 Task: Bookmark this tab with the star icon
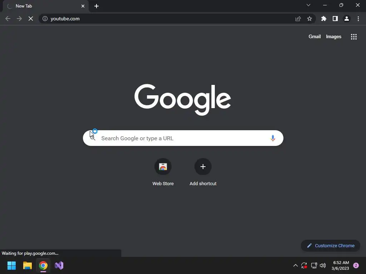point(310,19)
